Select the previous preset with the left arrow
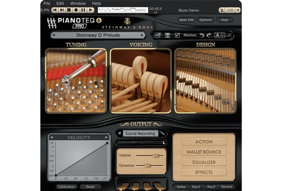 (53, 35)
